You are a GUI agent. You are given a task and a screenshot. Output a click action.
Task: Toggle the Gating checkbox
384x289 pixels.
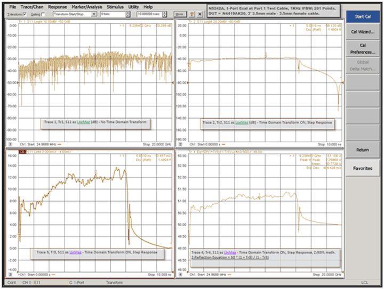click(43, 14)
